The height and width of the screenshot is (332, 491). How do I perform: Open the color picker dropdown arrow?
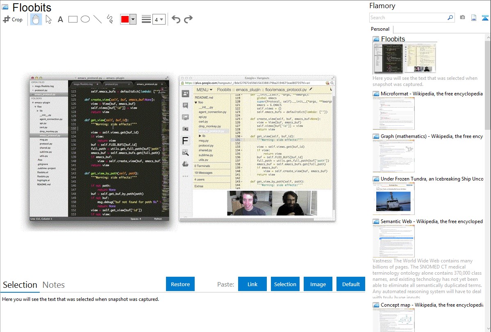(133, 19)
